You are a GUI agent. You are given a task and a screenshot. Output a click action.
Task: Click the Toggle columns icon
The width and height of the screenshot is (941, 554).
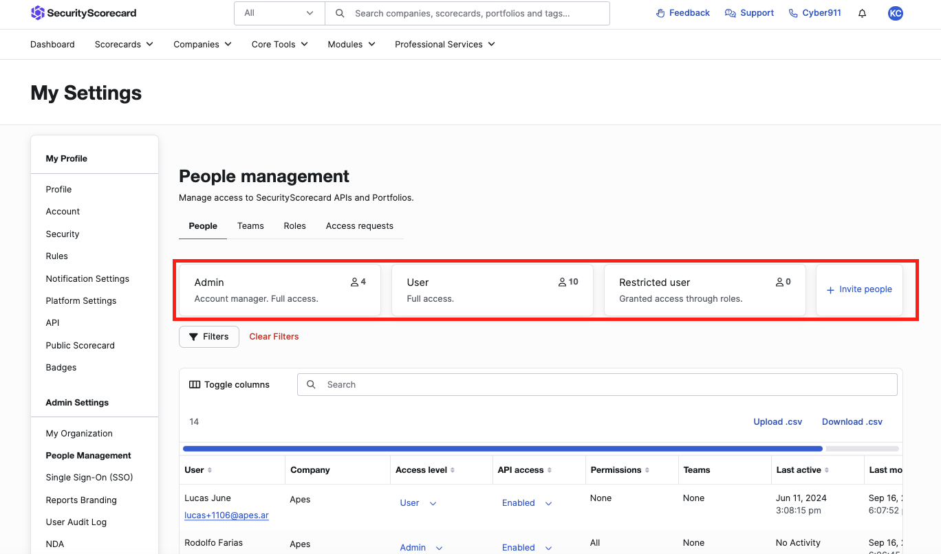coord(195,385)
